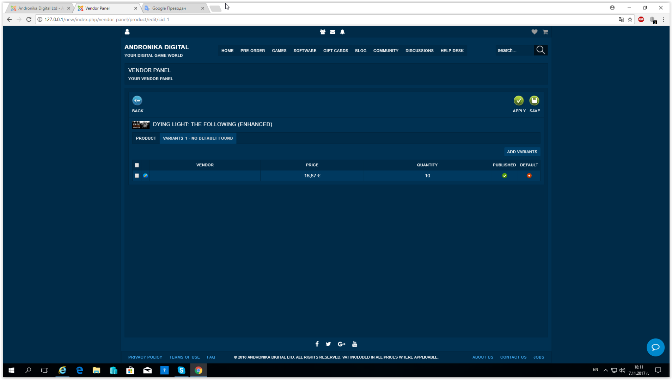Open the Twitter social icon
The image size is (672, 380).
pos(328,344)
